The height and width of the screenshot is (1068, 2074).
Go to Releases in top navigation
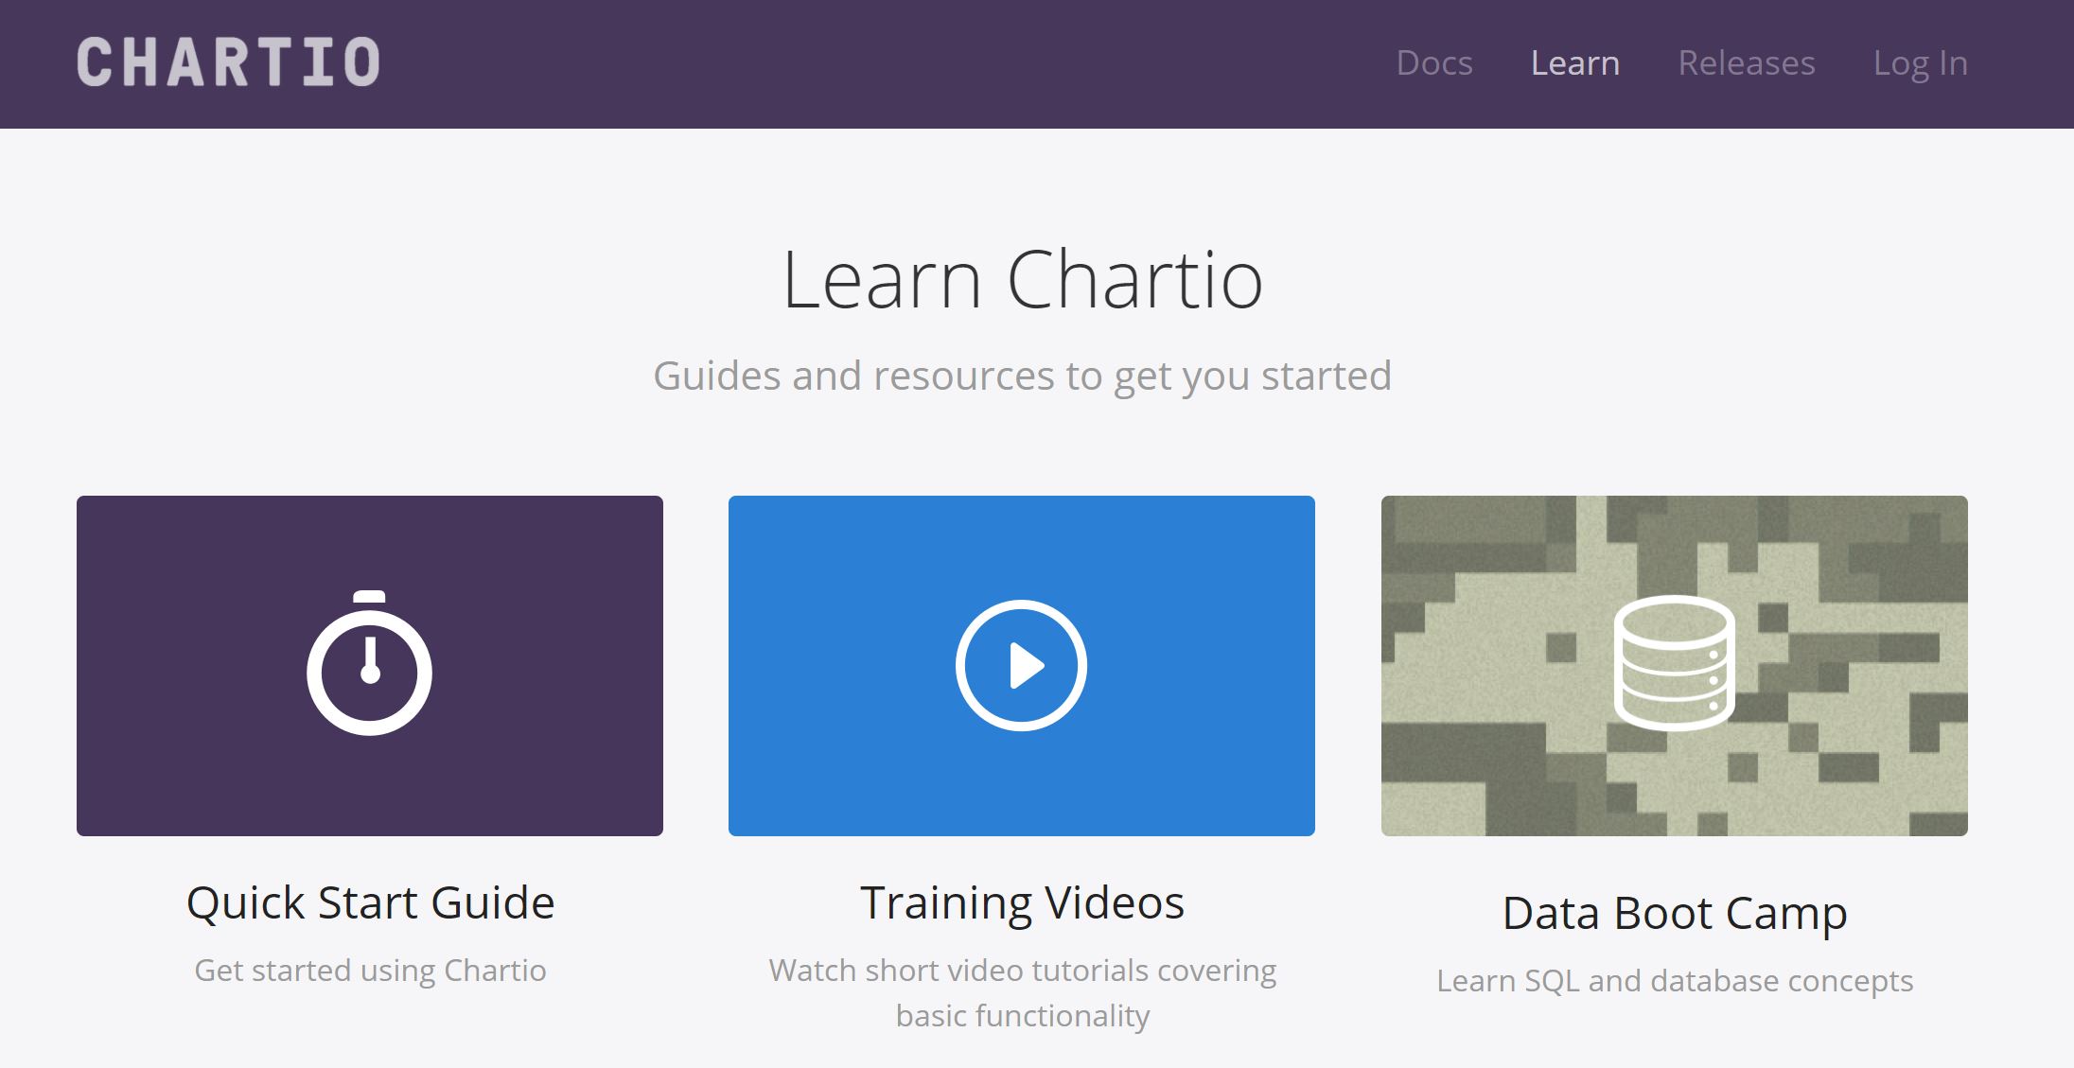tap(1747, 62)
